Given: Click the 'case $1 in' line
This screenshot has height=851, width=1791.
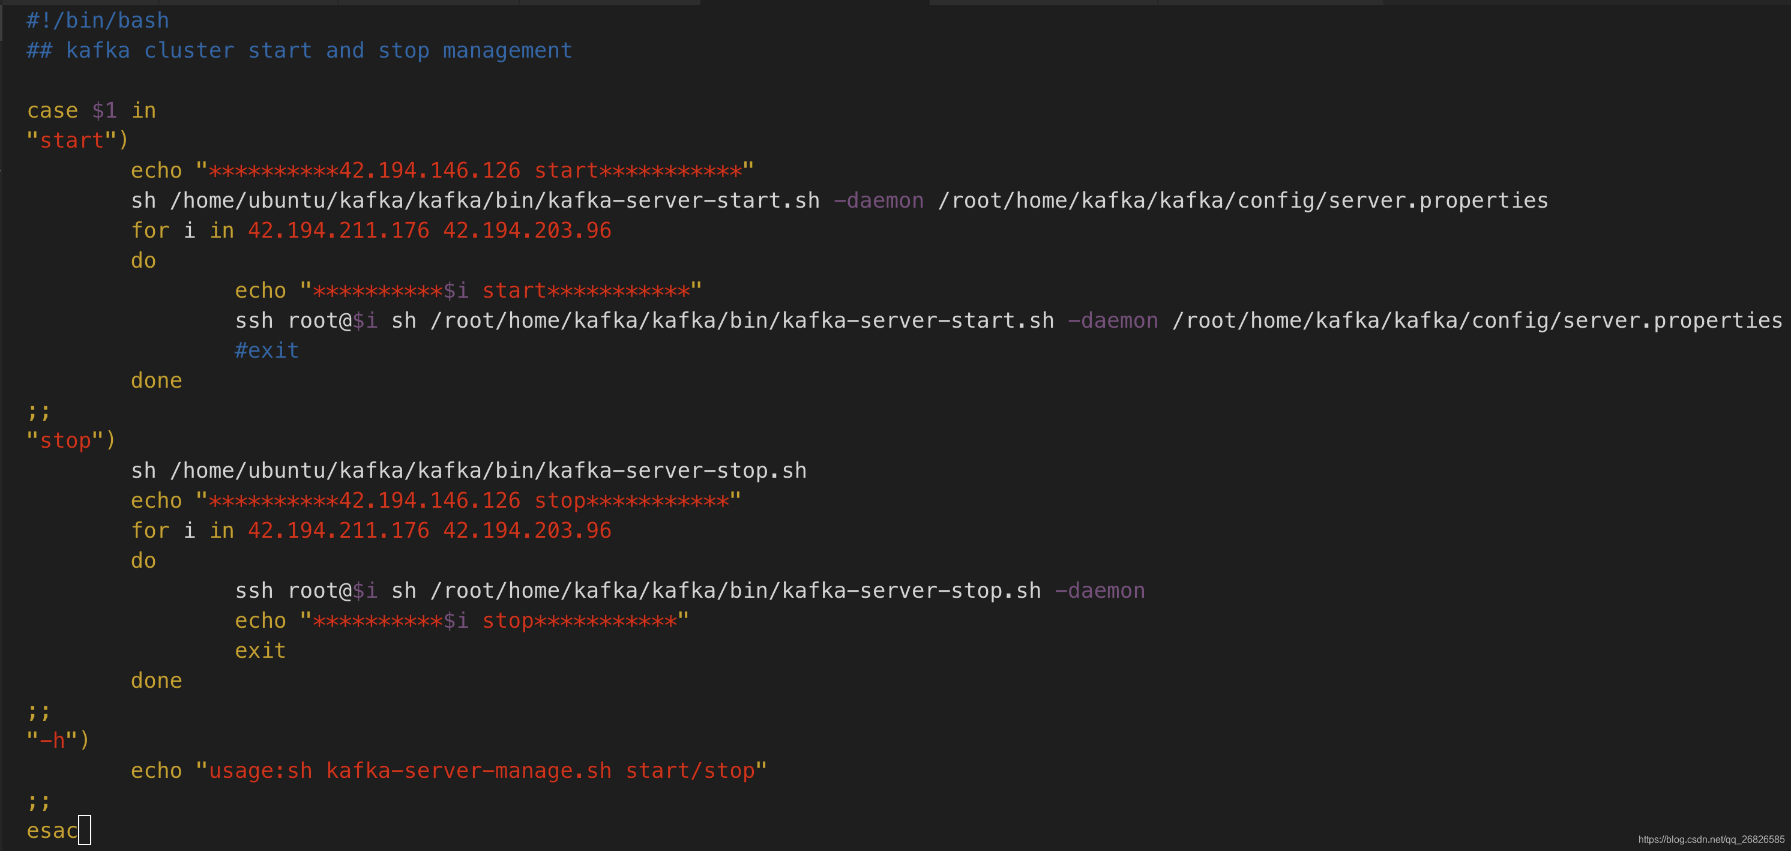Looking at the screenshot, I should (91, 110).
